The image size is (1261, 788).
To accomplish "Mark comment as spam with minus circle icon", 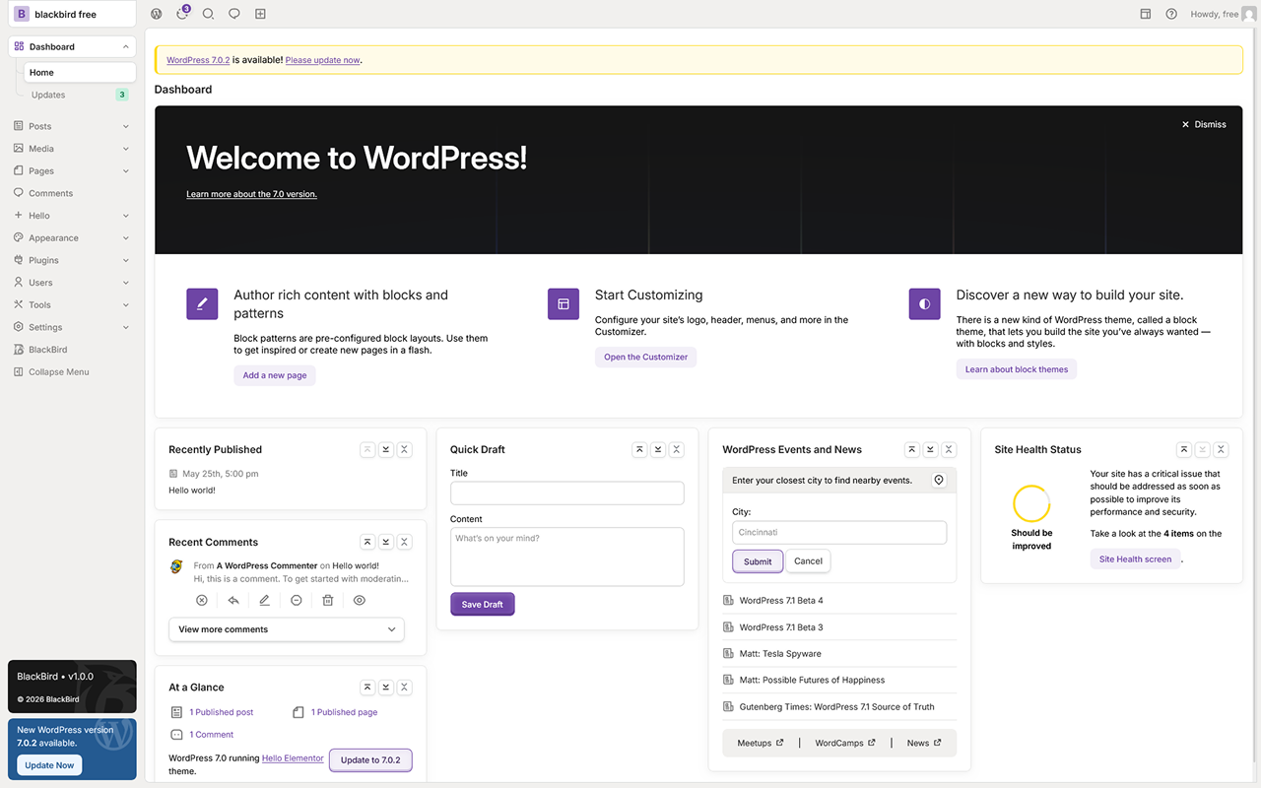I will (x=296, y=600).
